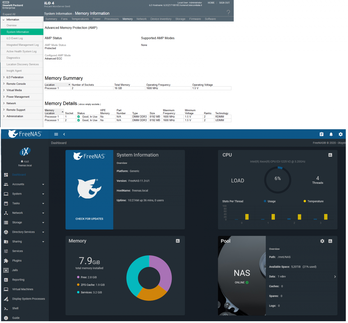
Task: Open FreeNAS alerts bell icon
Action: click(331, 134)
